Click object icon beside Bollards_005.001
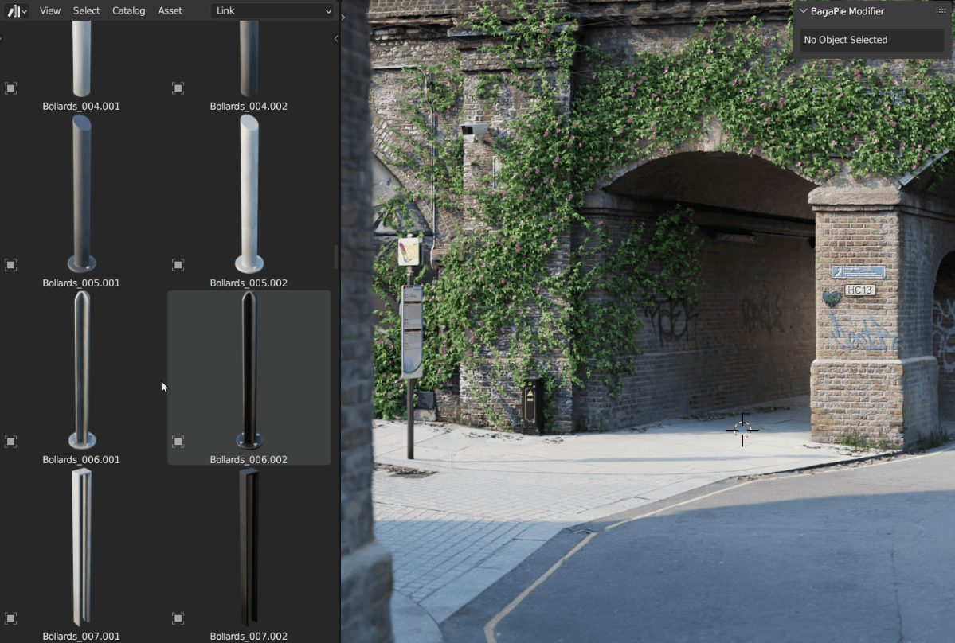Image resolution: width=955 pixels, height=643 pixels. click(11, 265)
